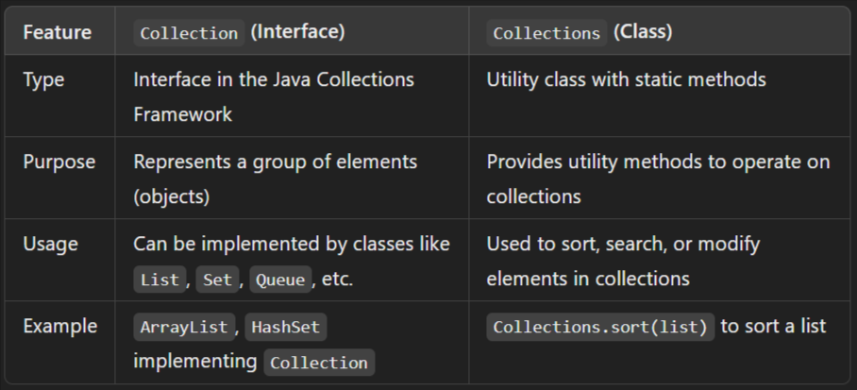Click the 'to sort a list' text
This screenshot has width=857, height=390.
pyautogui.click(x=773, y=326)
